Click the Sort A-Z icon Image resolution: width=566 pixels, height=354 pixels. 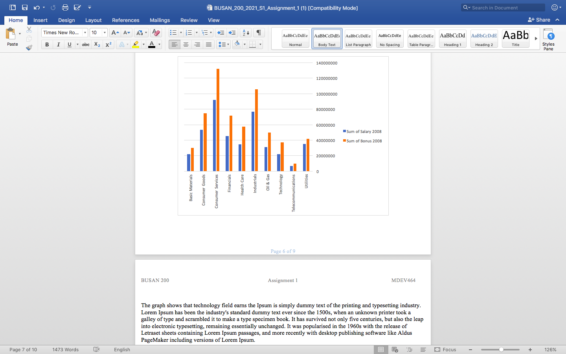point(246,33)
